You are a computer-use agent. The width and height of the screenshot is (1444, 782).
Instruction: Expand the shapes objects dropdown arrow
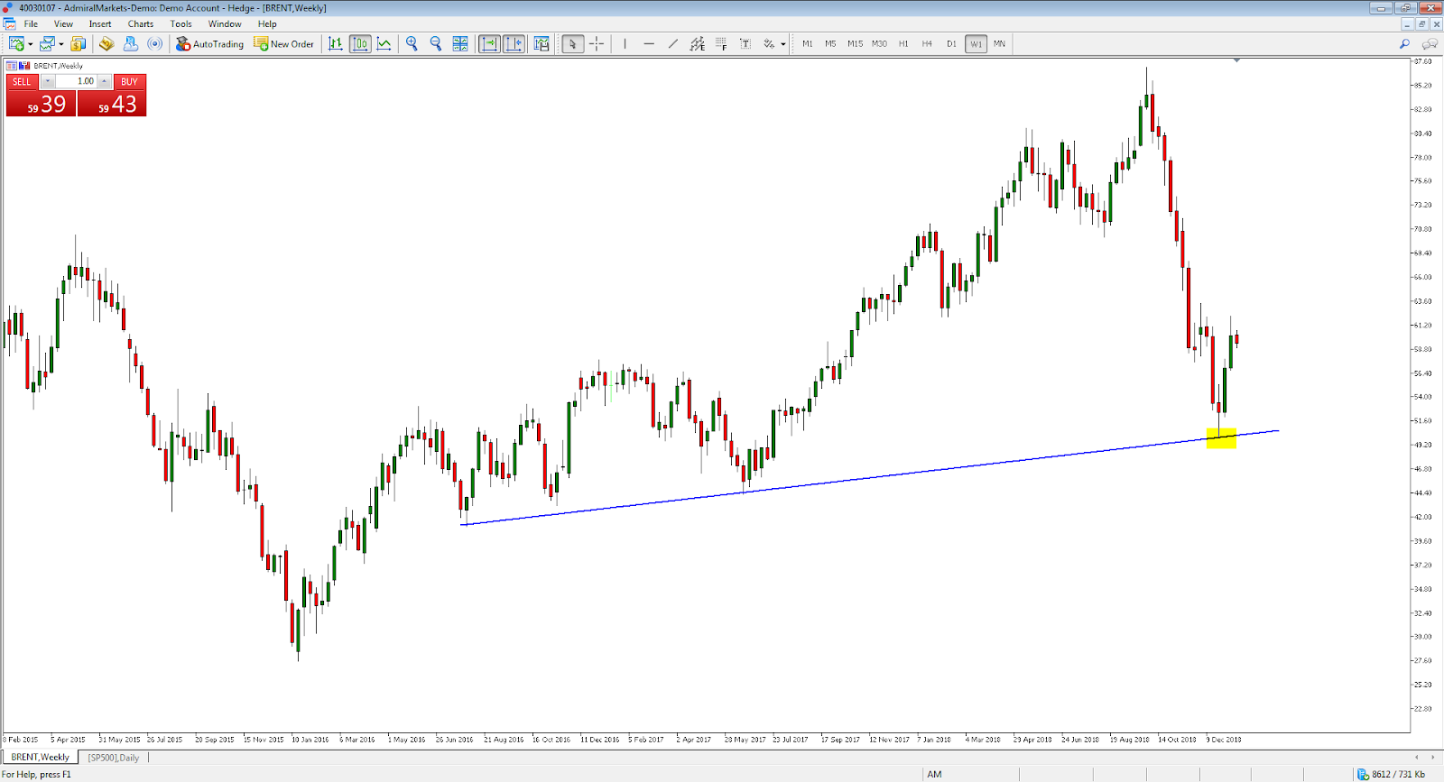coord(783,44)
